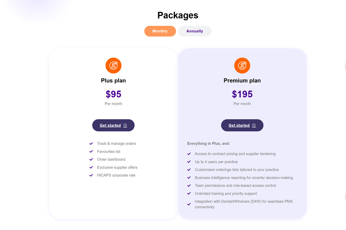Click the $95 price text
Screen dimensions: 346x230
tap(113, 94)
